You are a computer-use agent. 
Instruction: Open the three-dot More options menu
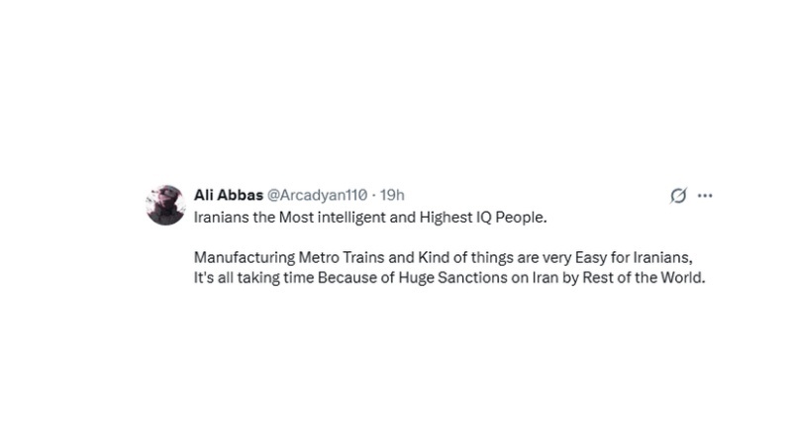click(705, 196)
